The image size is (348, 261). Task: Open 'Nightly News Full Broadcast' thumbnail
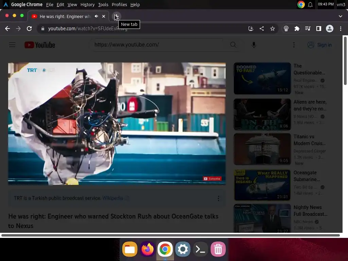(262, 219)
